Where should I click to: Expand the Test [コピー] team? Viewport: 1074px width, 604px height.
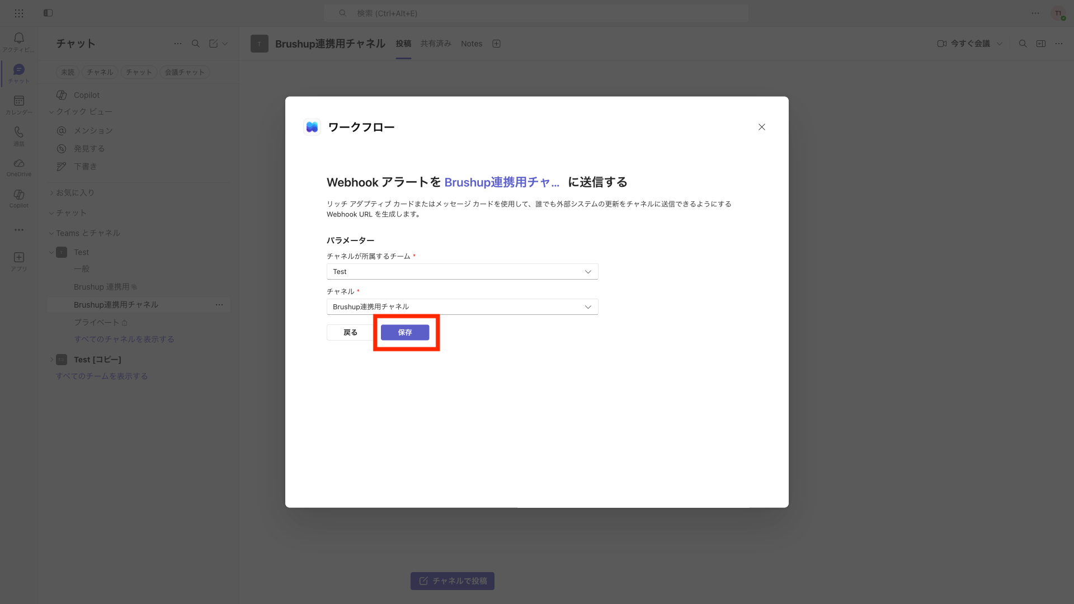pos(51,360)
